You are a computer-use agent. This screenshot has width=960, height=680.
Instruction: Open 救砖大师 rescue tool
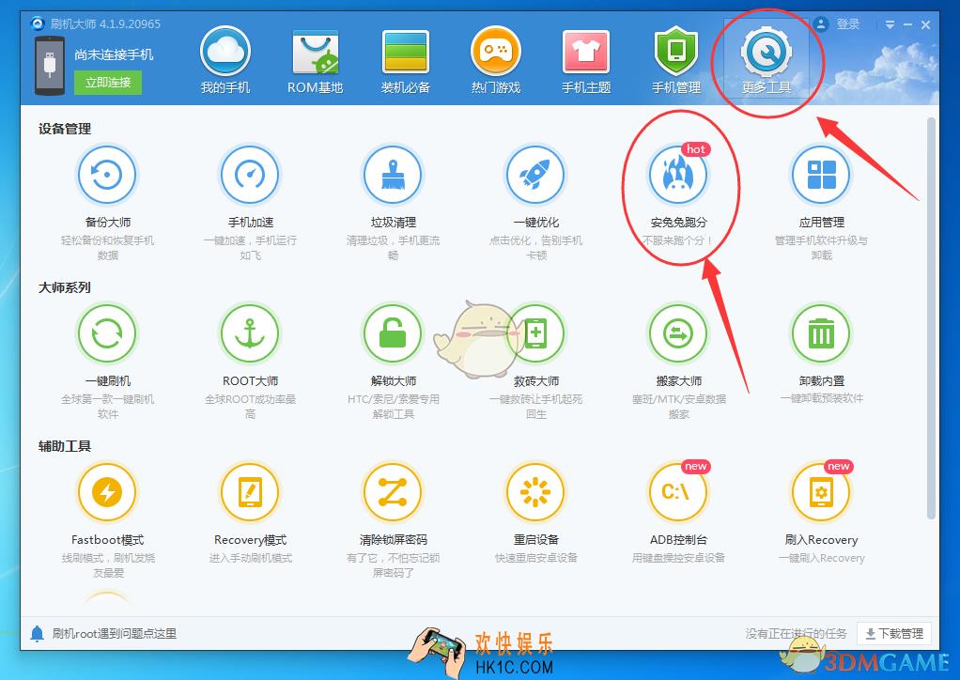[x=535, y=333]
